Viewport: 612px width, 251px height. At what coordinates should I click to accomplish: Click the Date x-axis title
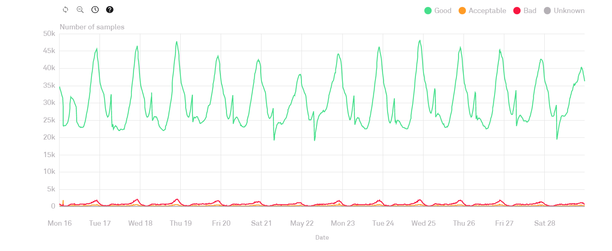click(322, 238)
